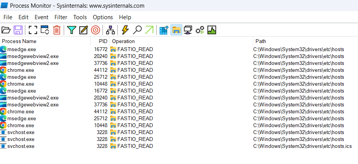Click the PID cell of the topmost row
This screenshot has width=358, height=164.
pos(101,49)
